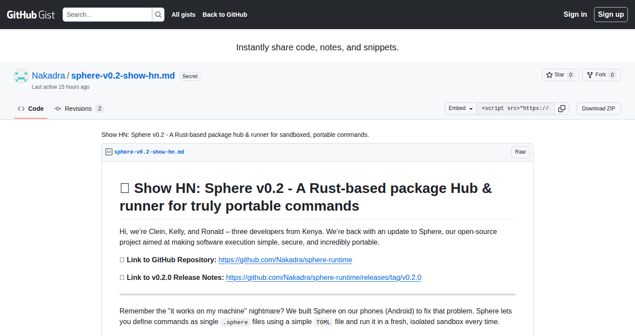The width and height of the screenshot is (635, 336).
Task: Click the Sign up button
Action: pyautogui.click(x=611, y=15)
